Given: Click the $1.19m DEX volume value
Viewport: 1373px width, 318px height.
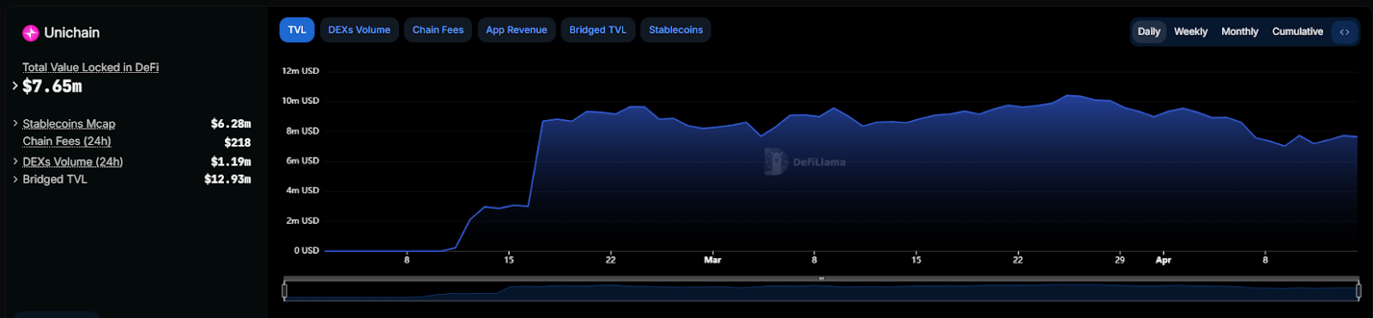Looking at the screenshot, I should click(x=231, y=162).
